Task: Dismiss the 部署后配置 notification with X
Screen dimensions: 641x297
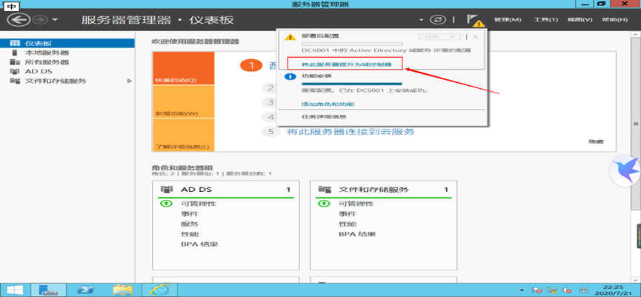Action: pyautogui.click(x=475, y=37)
